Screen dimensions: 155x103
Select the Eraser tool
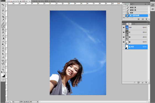[3, 35]
